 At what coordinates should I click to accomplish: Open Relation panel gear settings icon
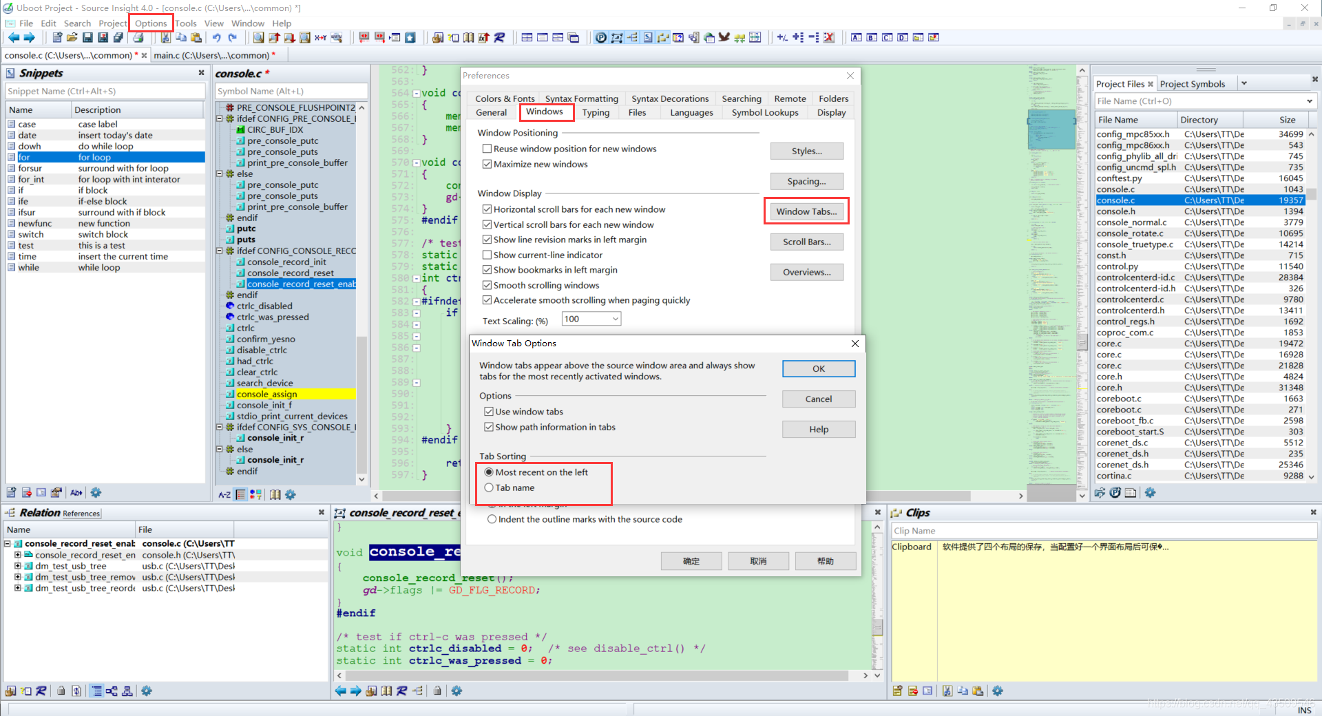(x=147, y=691)
